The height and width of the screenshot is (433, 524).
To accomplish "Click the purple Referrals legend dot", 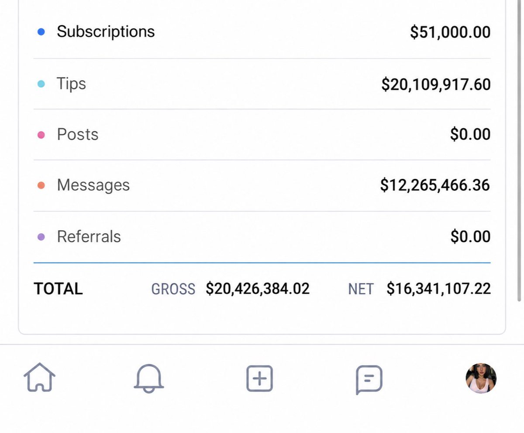I will tap(41, 237).
